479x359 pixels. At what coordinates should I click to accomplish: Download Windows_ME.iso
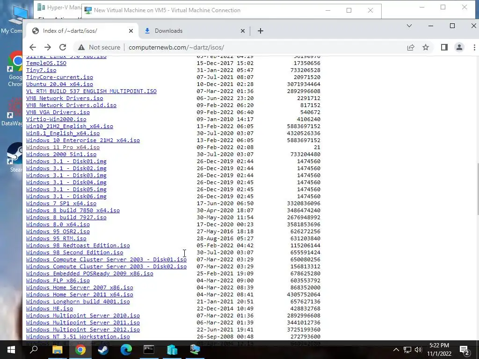(x=50, y=309)
